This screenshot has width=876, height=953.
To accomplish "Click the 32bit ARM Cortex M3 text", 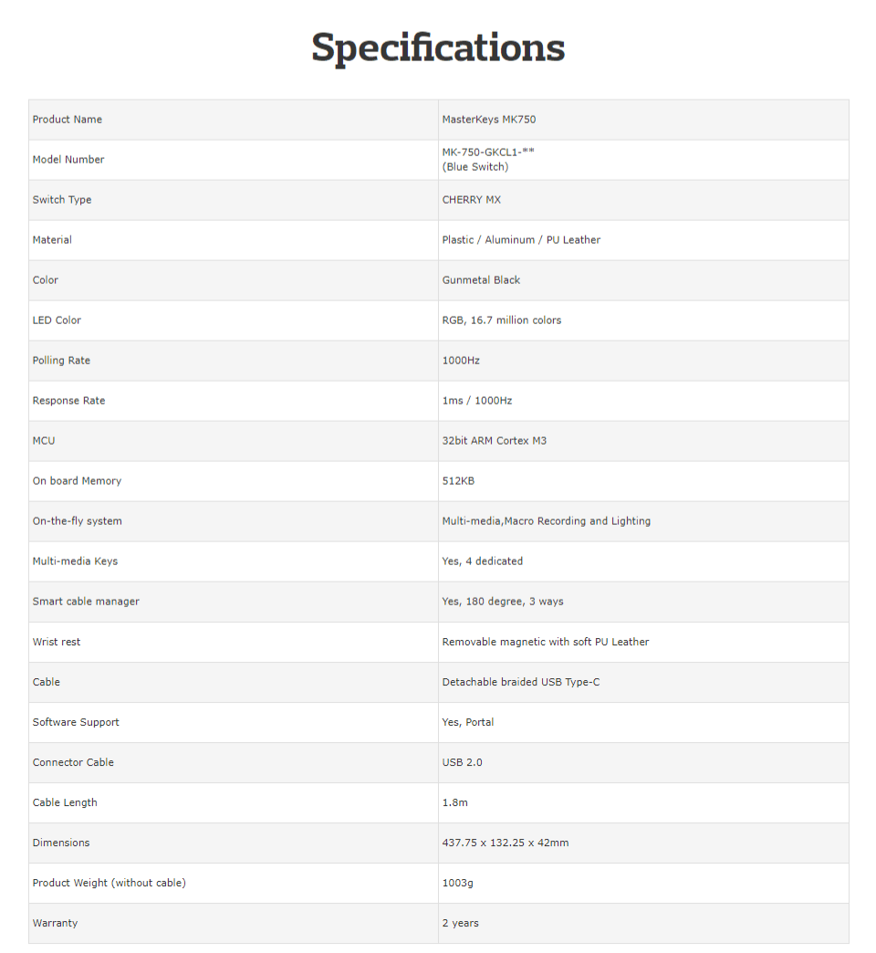I will pos(495,441).
